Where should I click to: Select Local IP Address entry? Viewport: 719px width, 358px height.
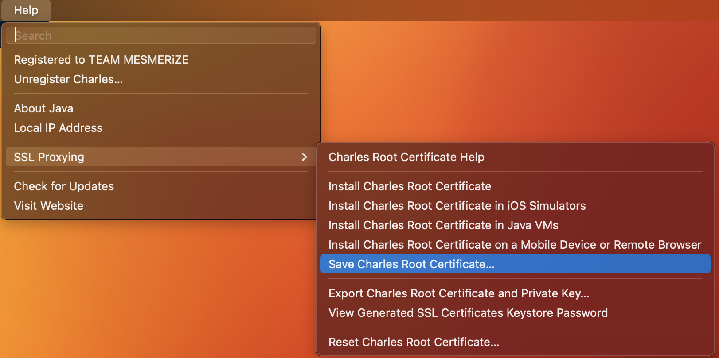58,128
